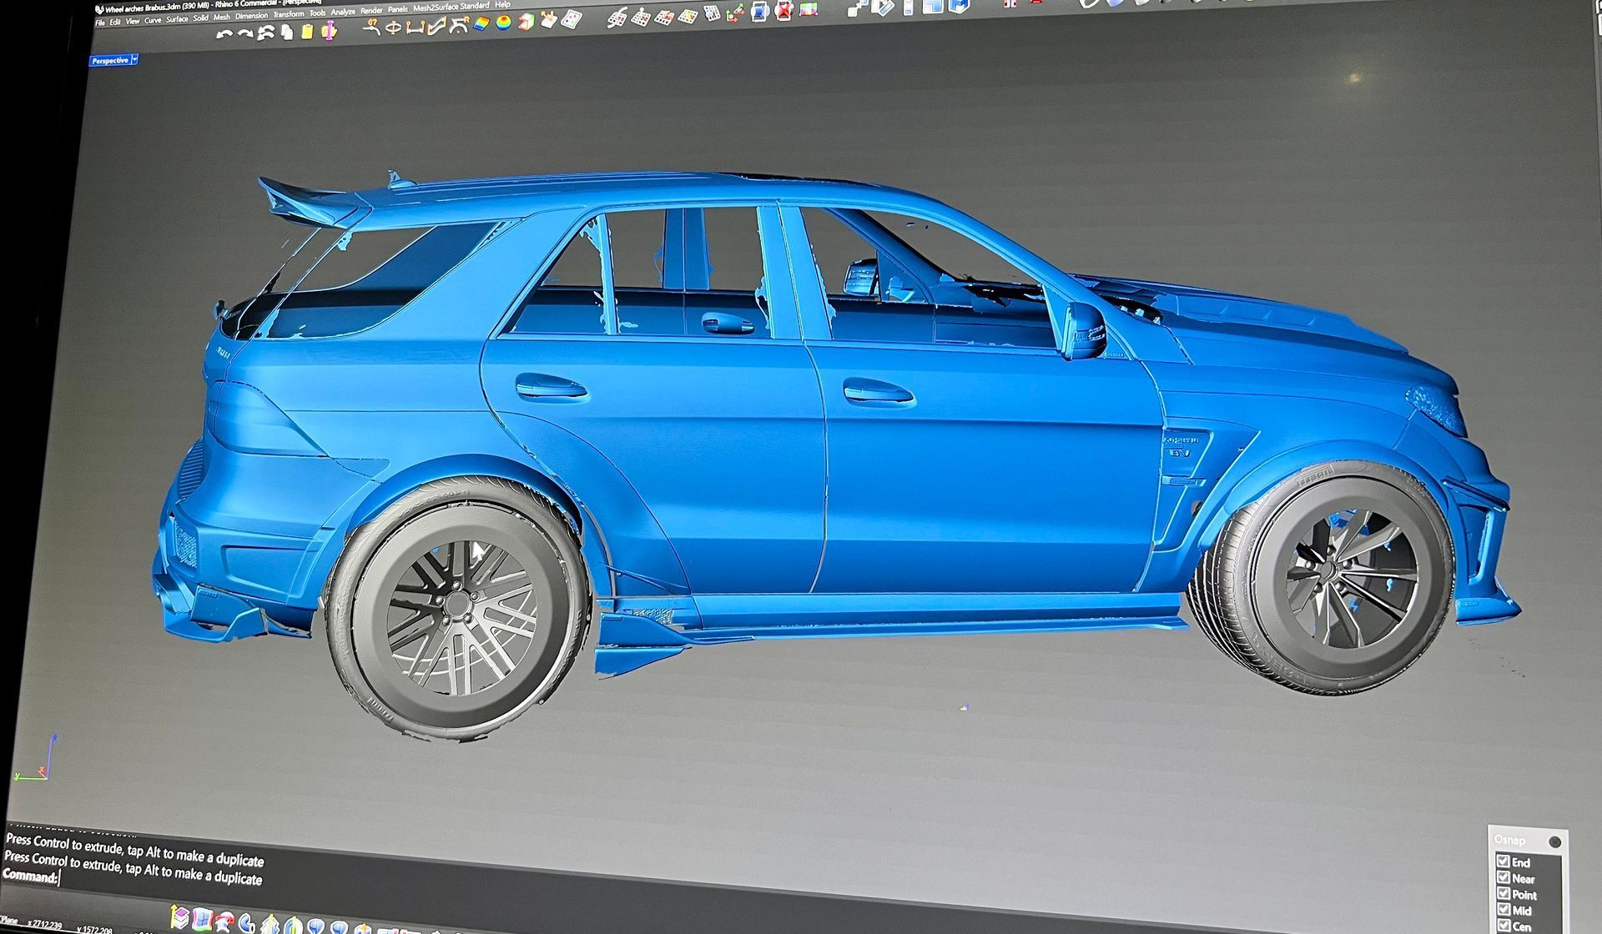This screenshot has width=1602, height=934.
Task: Toggle the Point osnap checkbox
Action: pos(1503,893)
